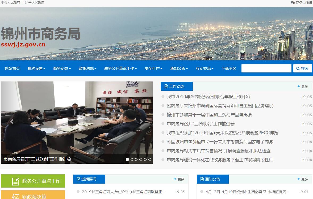Screen dimensions: 313x199
Task: Click the carousel caption 市商务局召开"三城联创"工作推进会
Action: pyautogui.click(x=37, y=159)
